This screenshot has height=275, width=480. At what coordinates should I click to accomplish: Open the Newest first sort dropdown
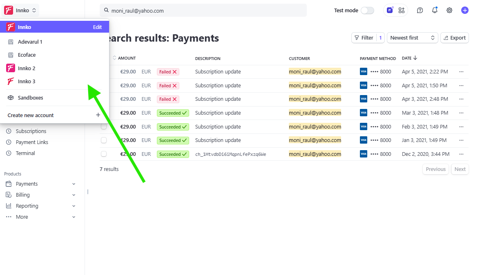(412, 38)
